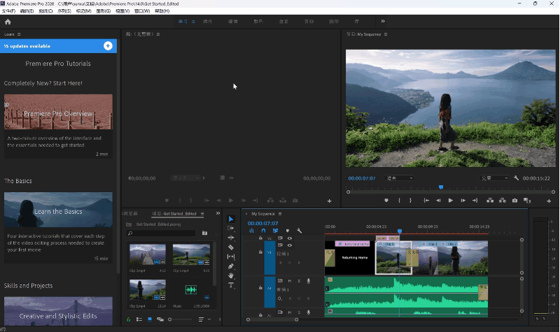This screenshot has height=332, width=560.
Task: Switch Project panel to list view
Action: click(x=139, y=319)
